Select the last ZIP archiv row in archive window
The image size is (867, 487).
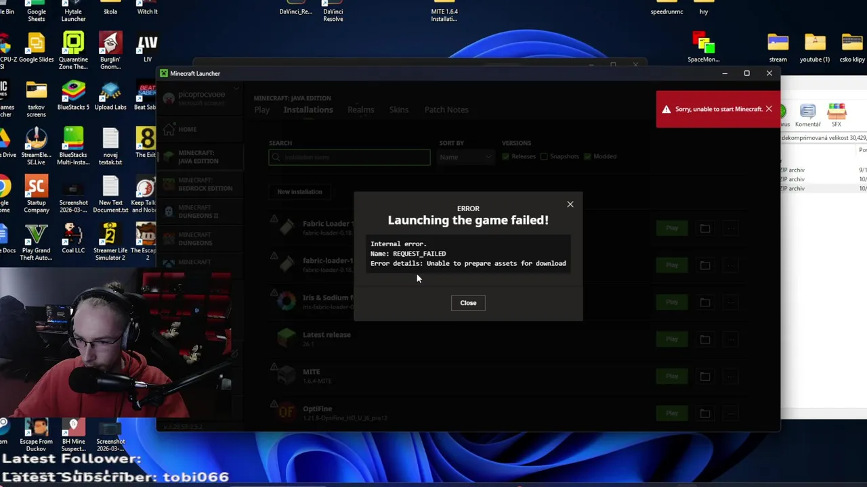pyautogui.click(x=823, y=189)
